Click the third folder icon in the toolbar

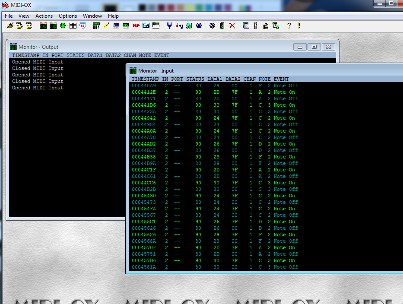coord(29,26)
